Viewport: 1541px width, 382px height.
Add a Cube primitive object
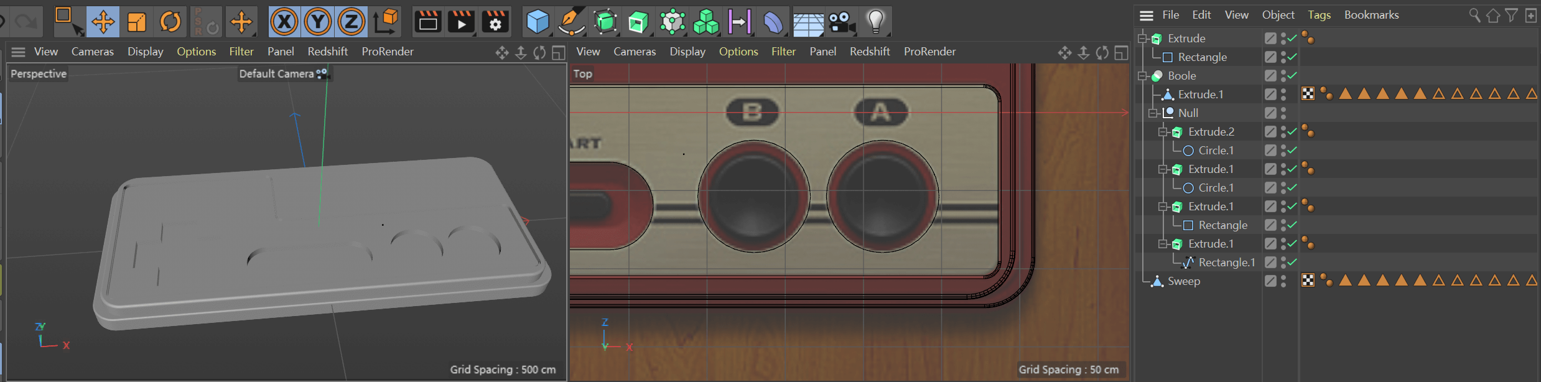538,22
